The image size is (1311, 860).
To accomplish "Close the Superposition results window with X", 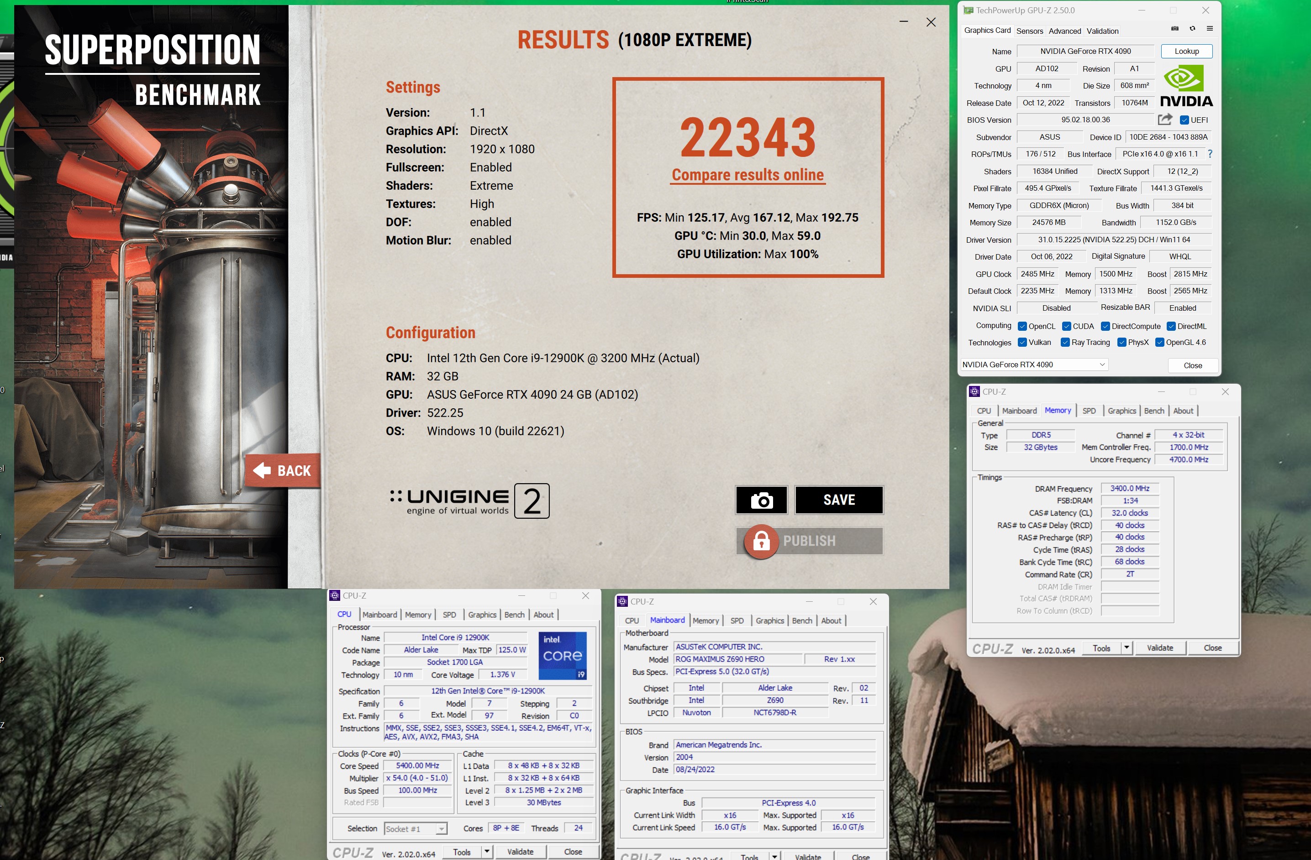I will (x=931, y=22).
